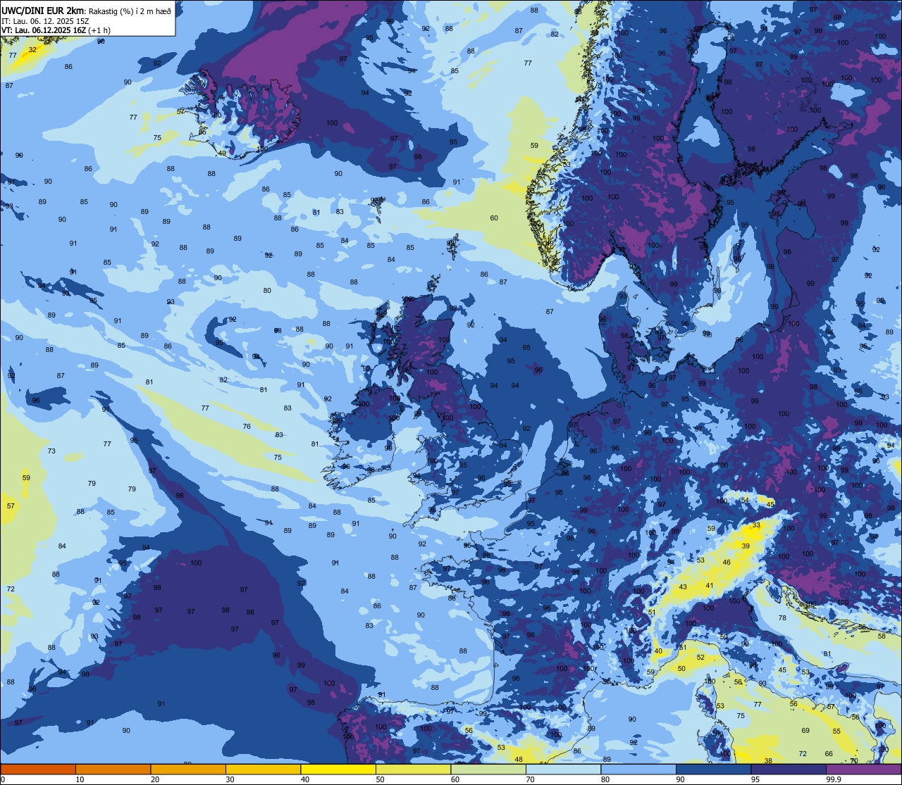Click the 0–10% dark orange legend swatch
The height and width of the screenshot is (785, 902).
click(38, 769)
